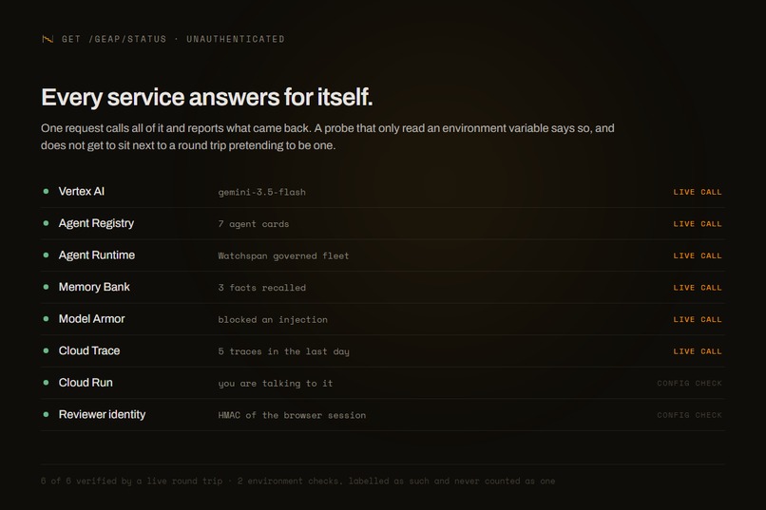This screenshot has height=510, width=766.
Task: Click the green status dot for Model Armor
Action: click(46, 319)
